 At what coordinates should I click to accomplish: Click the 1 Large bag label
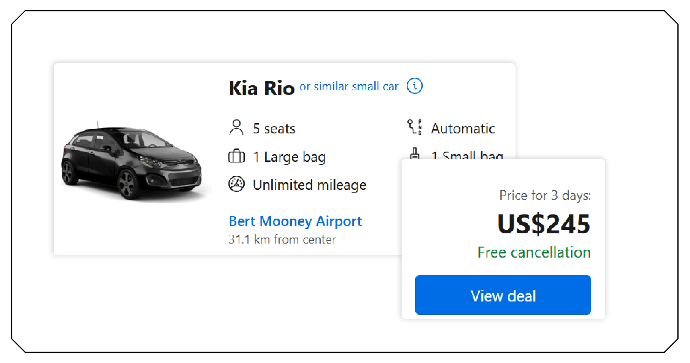[x=290, y=157]
